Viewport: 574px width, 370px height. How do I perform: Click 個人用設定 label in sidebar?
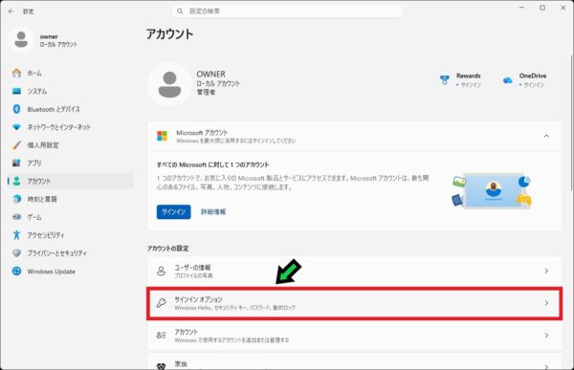(x=43, y=145)
